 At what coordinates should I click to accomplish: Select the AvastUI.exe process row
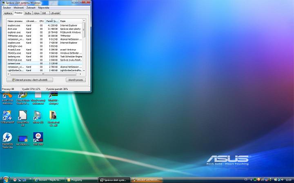pos(45,50)
